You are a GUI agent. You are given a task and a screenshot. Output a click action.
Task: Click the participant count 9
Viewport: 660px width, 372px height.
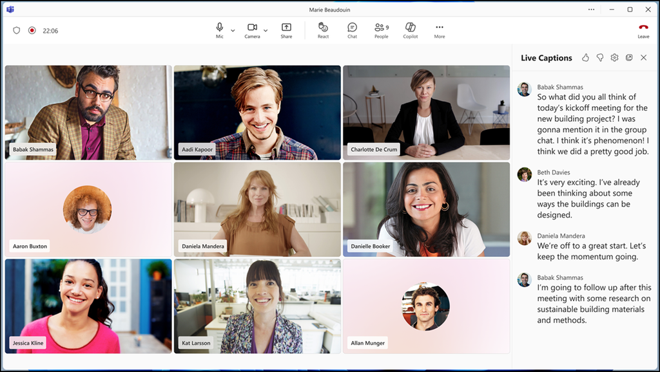coord(387,27)
